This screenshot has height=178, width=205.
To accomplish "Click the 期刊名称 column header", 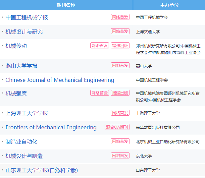I will point(66,5).
